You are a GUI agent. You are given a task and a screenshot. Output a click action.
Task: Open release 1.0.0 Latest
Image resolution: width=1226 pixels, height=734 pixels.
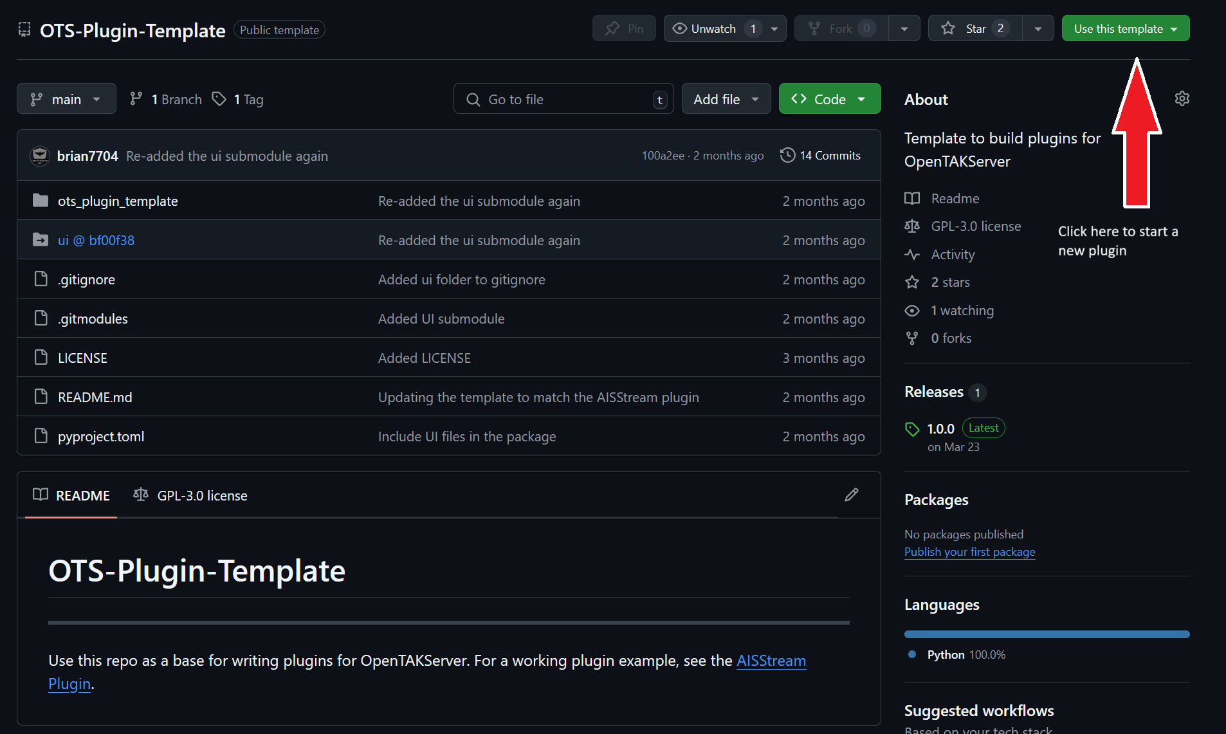[965, 428]
